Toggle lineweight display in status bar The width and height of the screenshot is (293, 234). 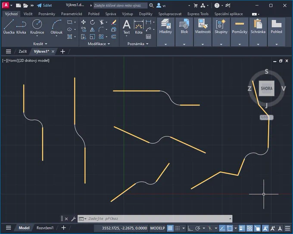[242, 228]
